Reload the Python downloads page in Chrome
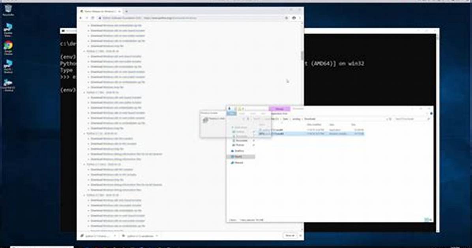472x248 pixels. click(x=93, y=18)
